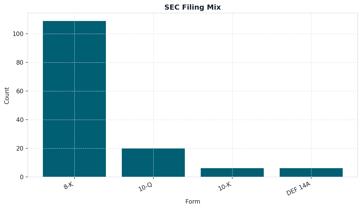The image size is (362, 209).
Task: Select the 10-Q bar in chart
Action: point(153,162)
